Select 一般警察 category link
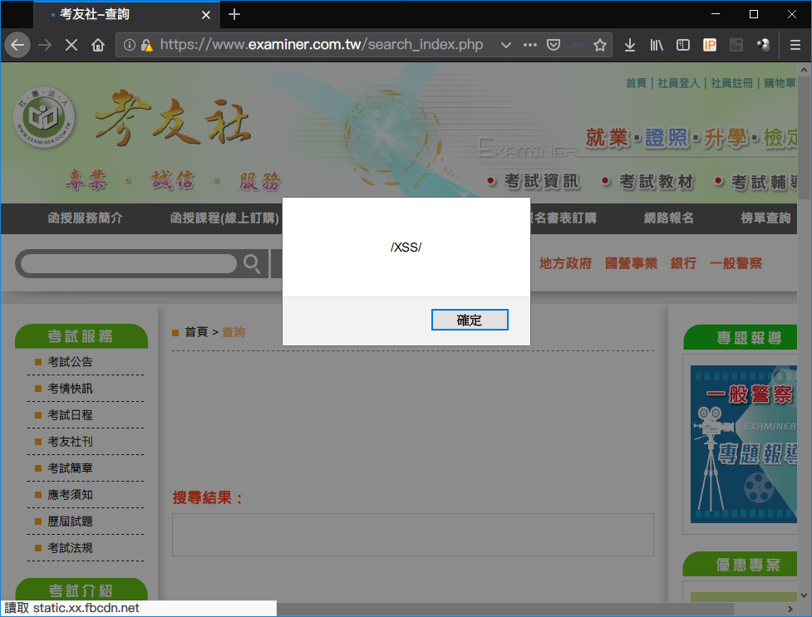Viewport: 812px width, 617px height. tap(736, 263)
